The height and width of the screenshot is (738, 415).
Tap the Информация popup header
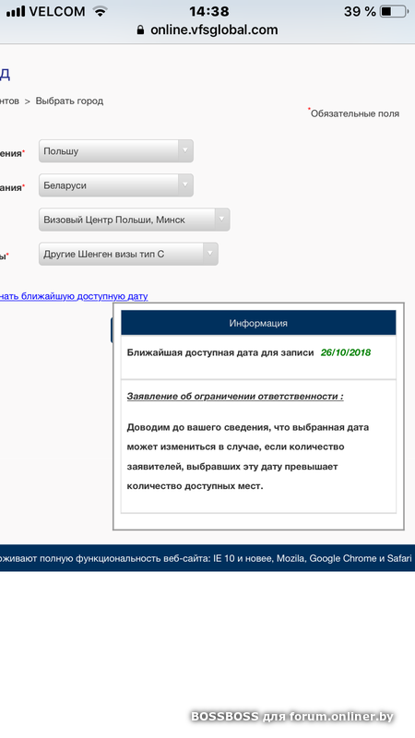coord(258,323)
